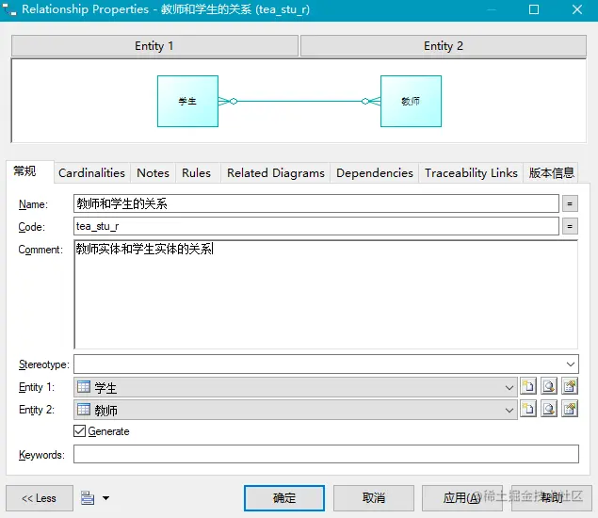The width and height of the screenshot is (598, 518).
Task: Open Properties icon beside Entity 1
Action: pyautogui.click(x=570, y=386)
